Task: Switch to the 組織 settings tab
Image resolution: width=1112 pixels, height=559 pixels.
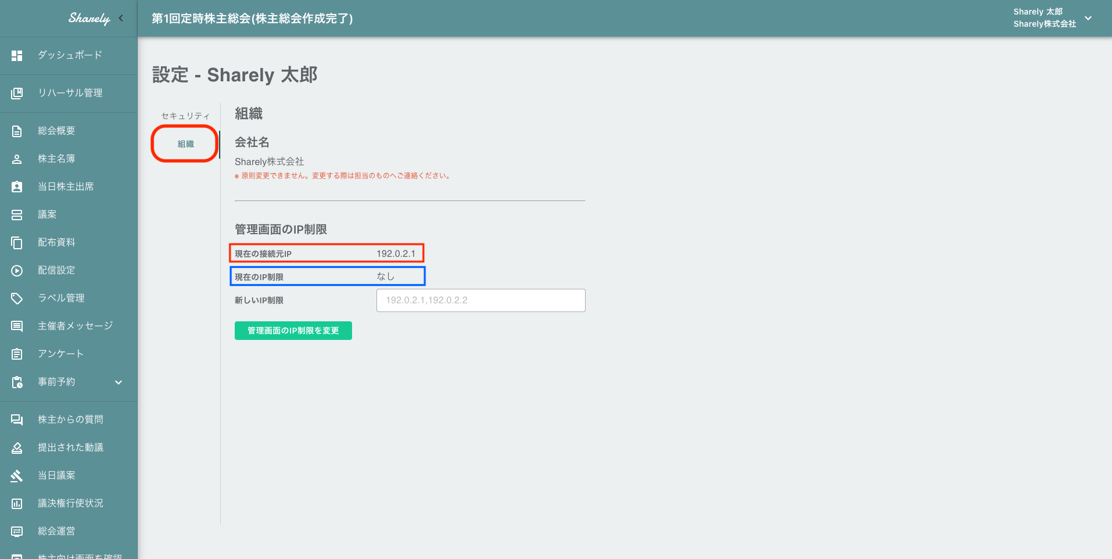Action: click(x=185, y=144)
